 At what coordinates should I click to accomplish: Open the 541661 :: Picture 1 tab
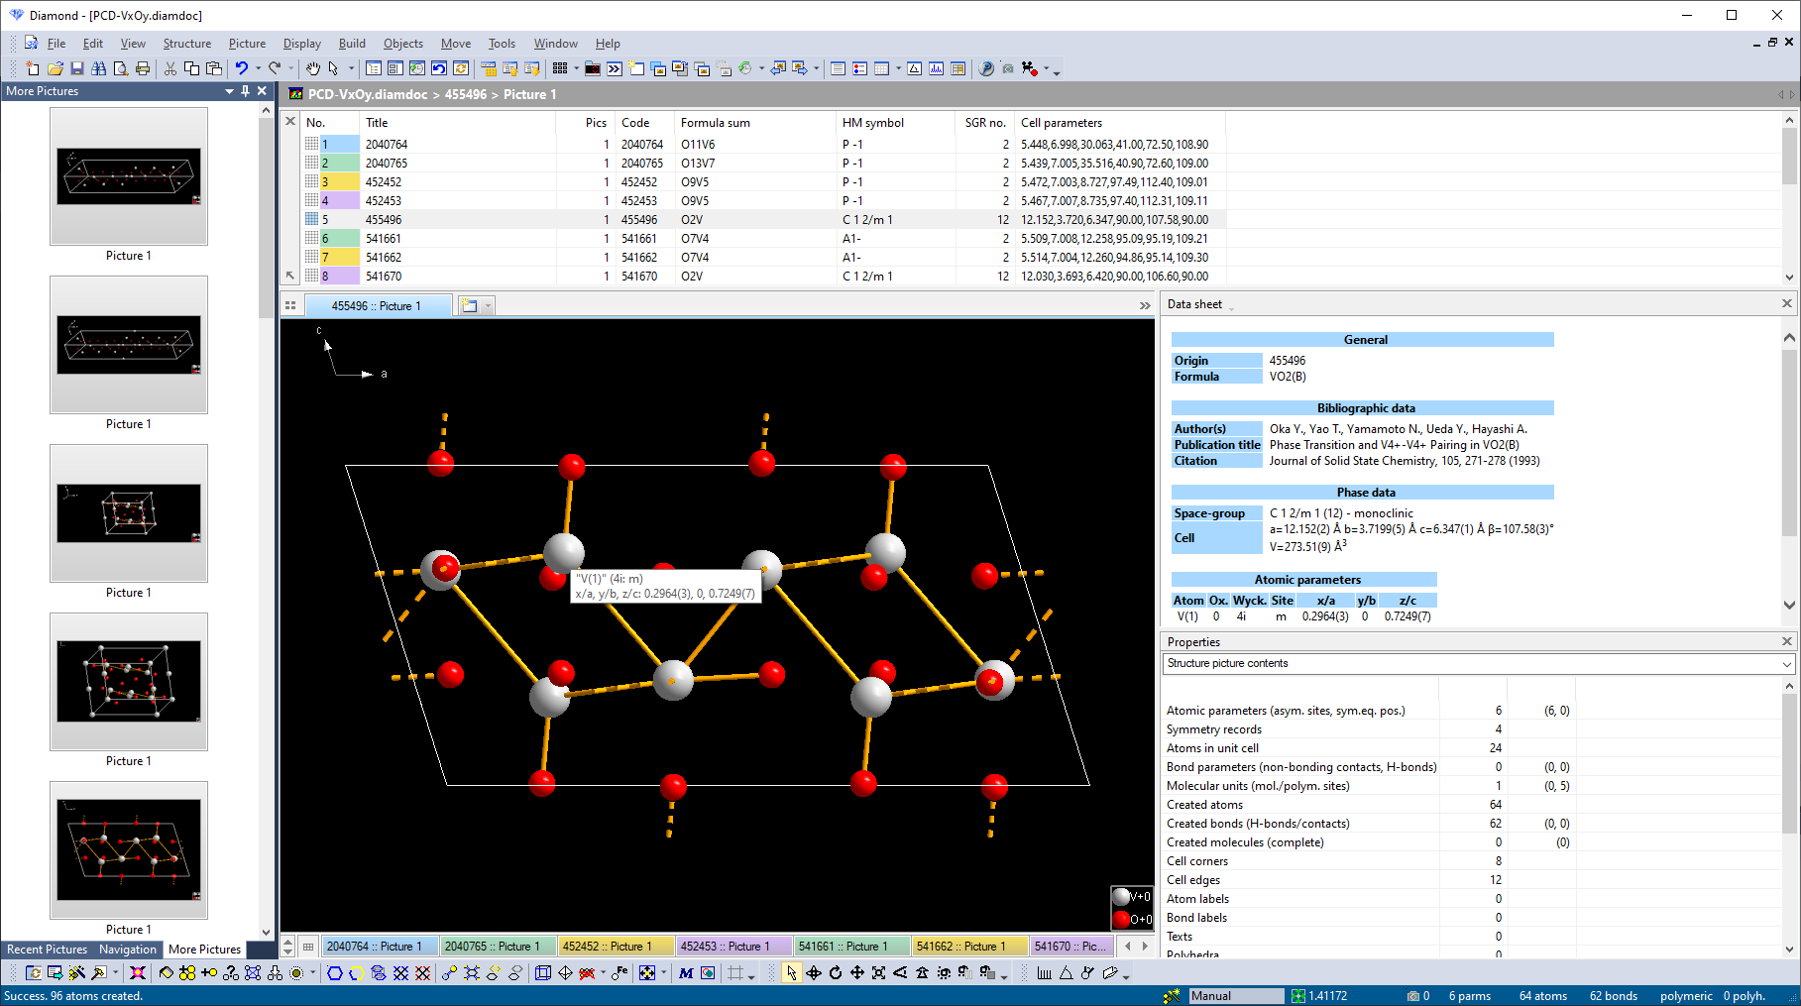tap(852, 947)
